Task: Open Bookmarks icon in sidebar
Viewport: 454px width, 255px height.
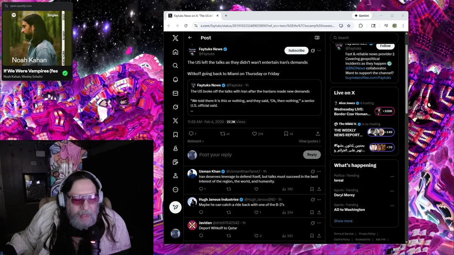Action: tap(175, 135)
